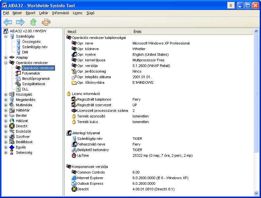Click the Folyamatok tree icon
Viewport: 261px width, 198px height.
coord(18,73)
